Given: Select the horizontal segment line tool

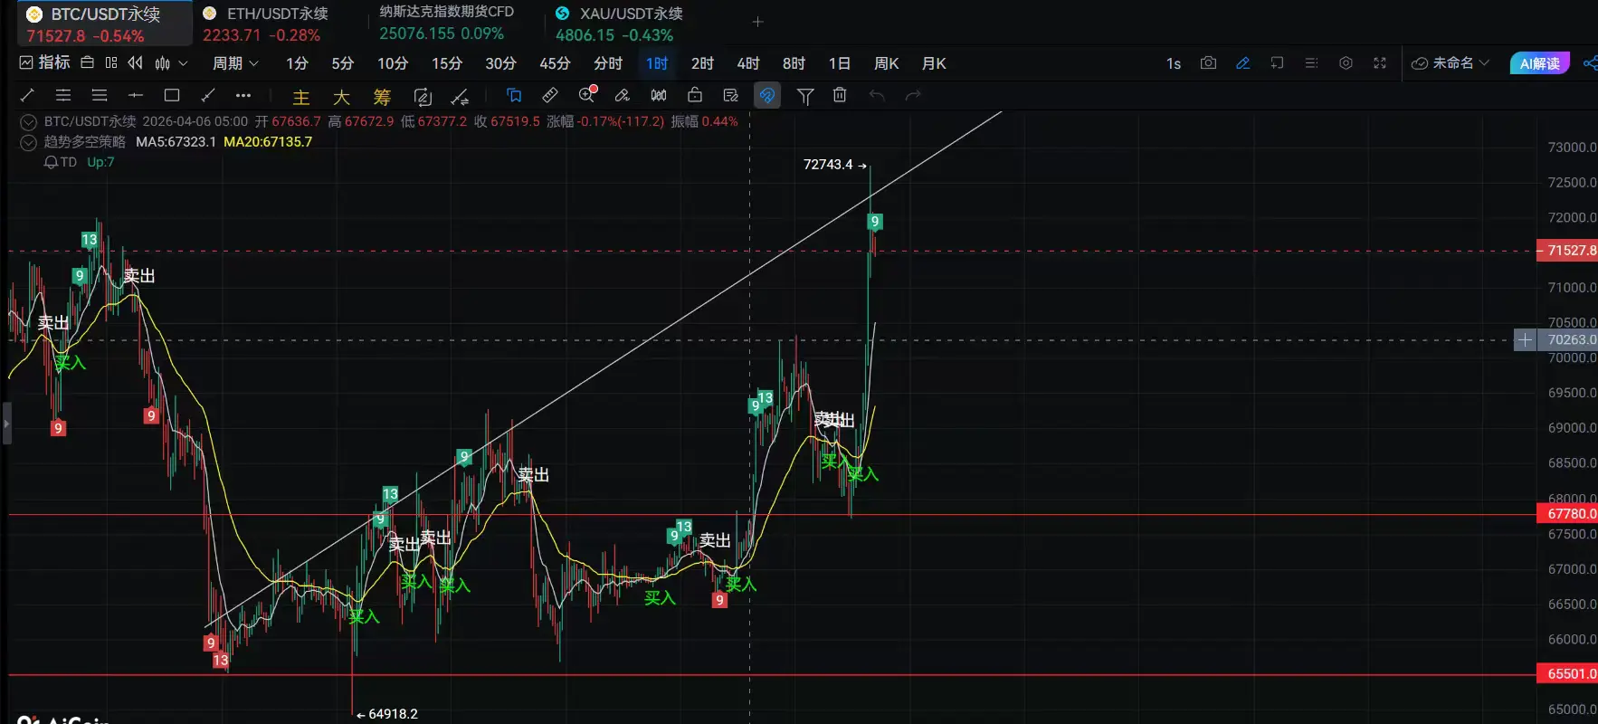Looking at the screenshot, I should (x=136, y=95).
